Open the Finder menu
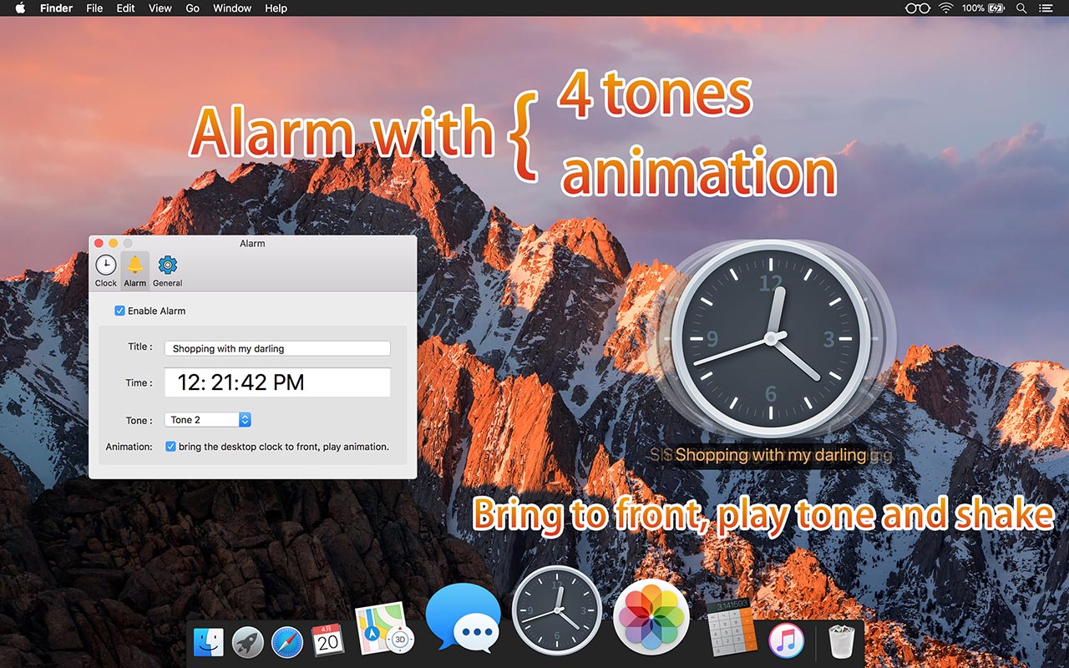This screenshot has height=668, width=1069. point(56,8)
